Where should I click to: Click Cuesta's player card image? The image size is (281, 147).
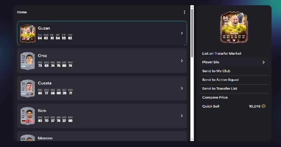(x=28, y=88)
